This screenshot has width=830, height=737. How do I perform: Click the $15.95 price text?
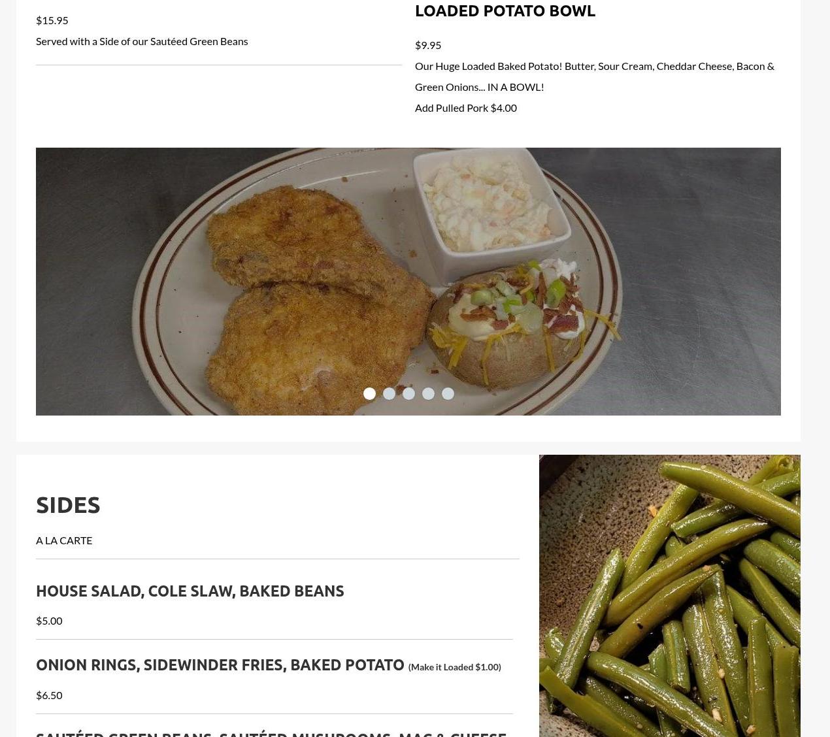pyautogui.click(x=52, y=20)
